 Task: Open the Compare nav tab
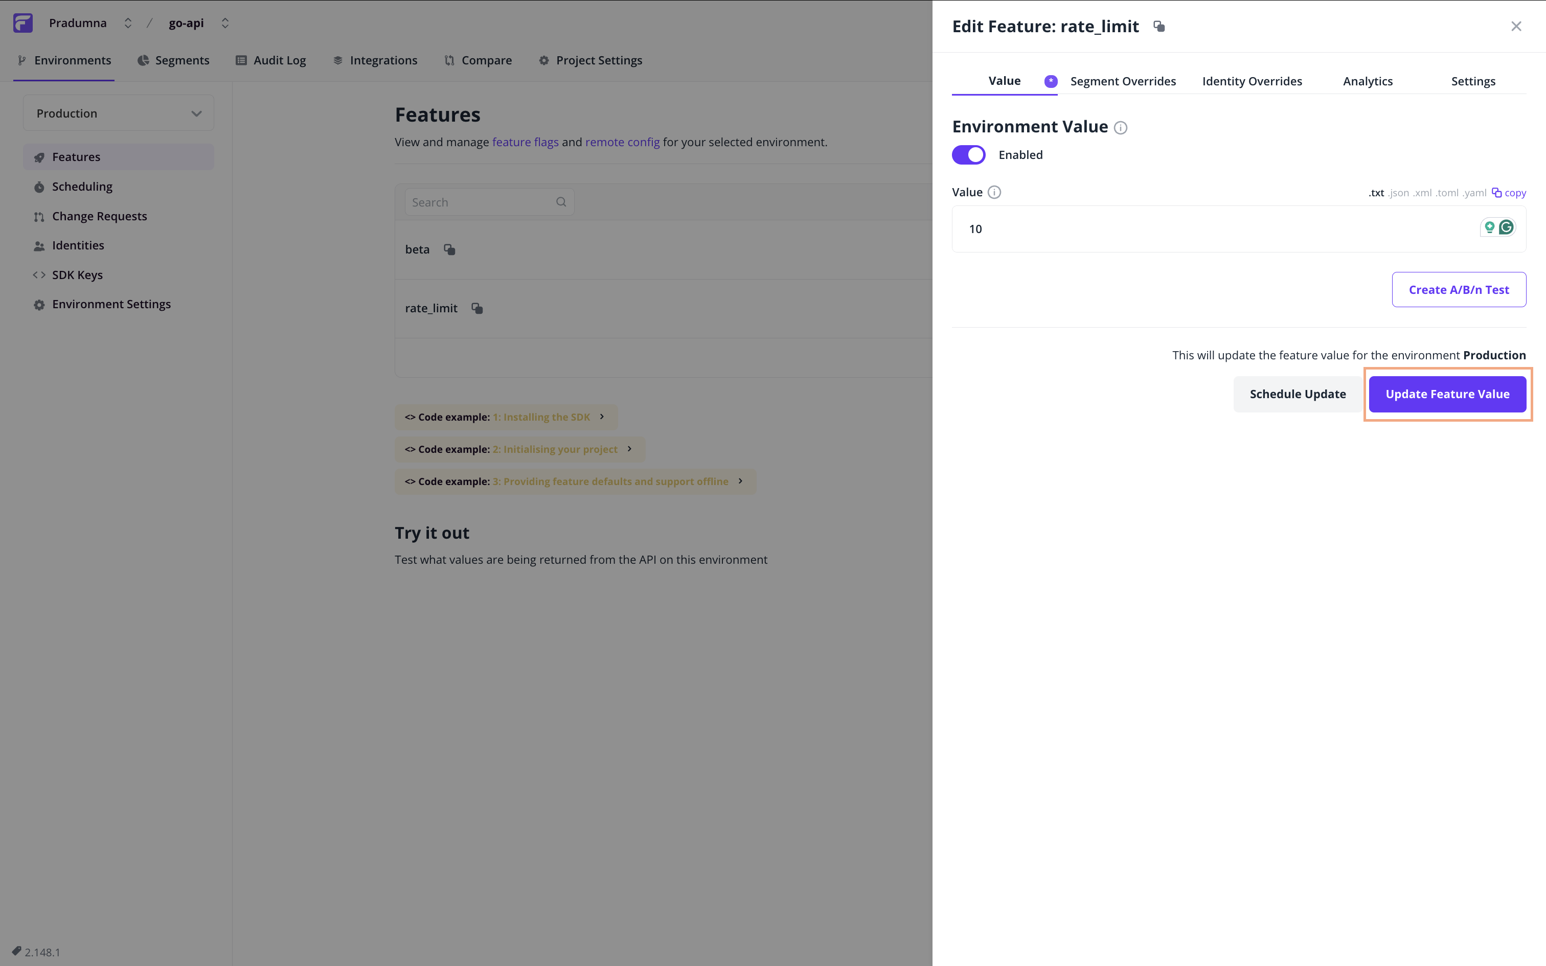(x=478, y=60)
